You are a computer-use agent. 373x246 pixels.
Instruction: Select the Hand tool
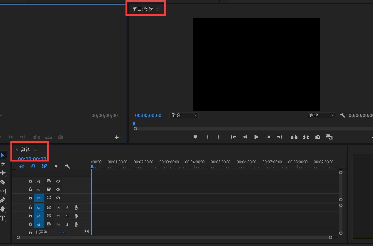pos(3,209)
